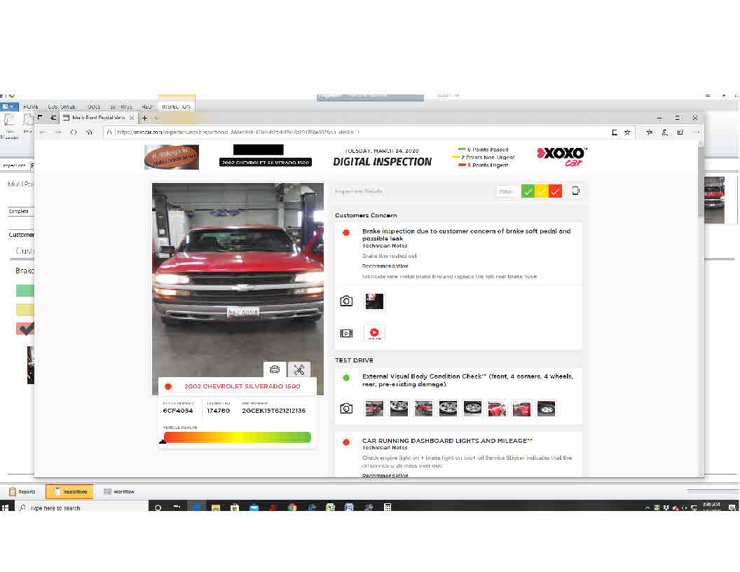Open the mobile device view icon
This screenshot has width=740, height=572.
(x=575, y=191)
